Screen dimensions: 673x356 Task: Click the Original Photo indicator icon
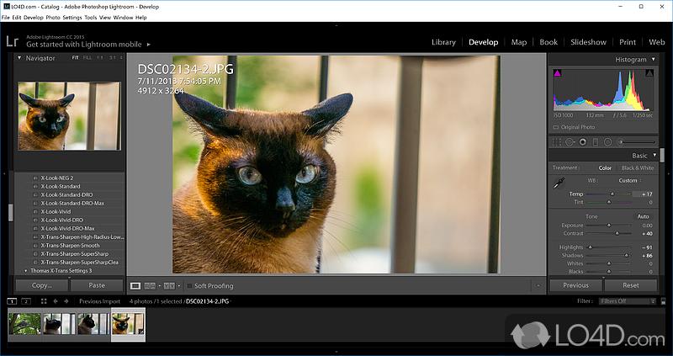556,128
